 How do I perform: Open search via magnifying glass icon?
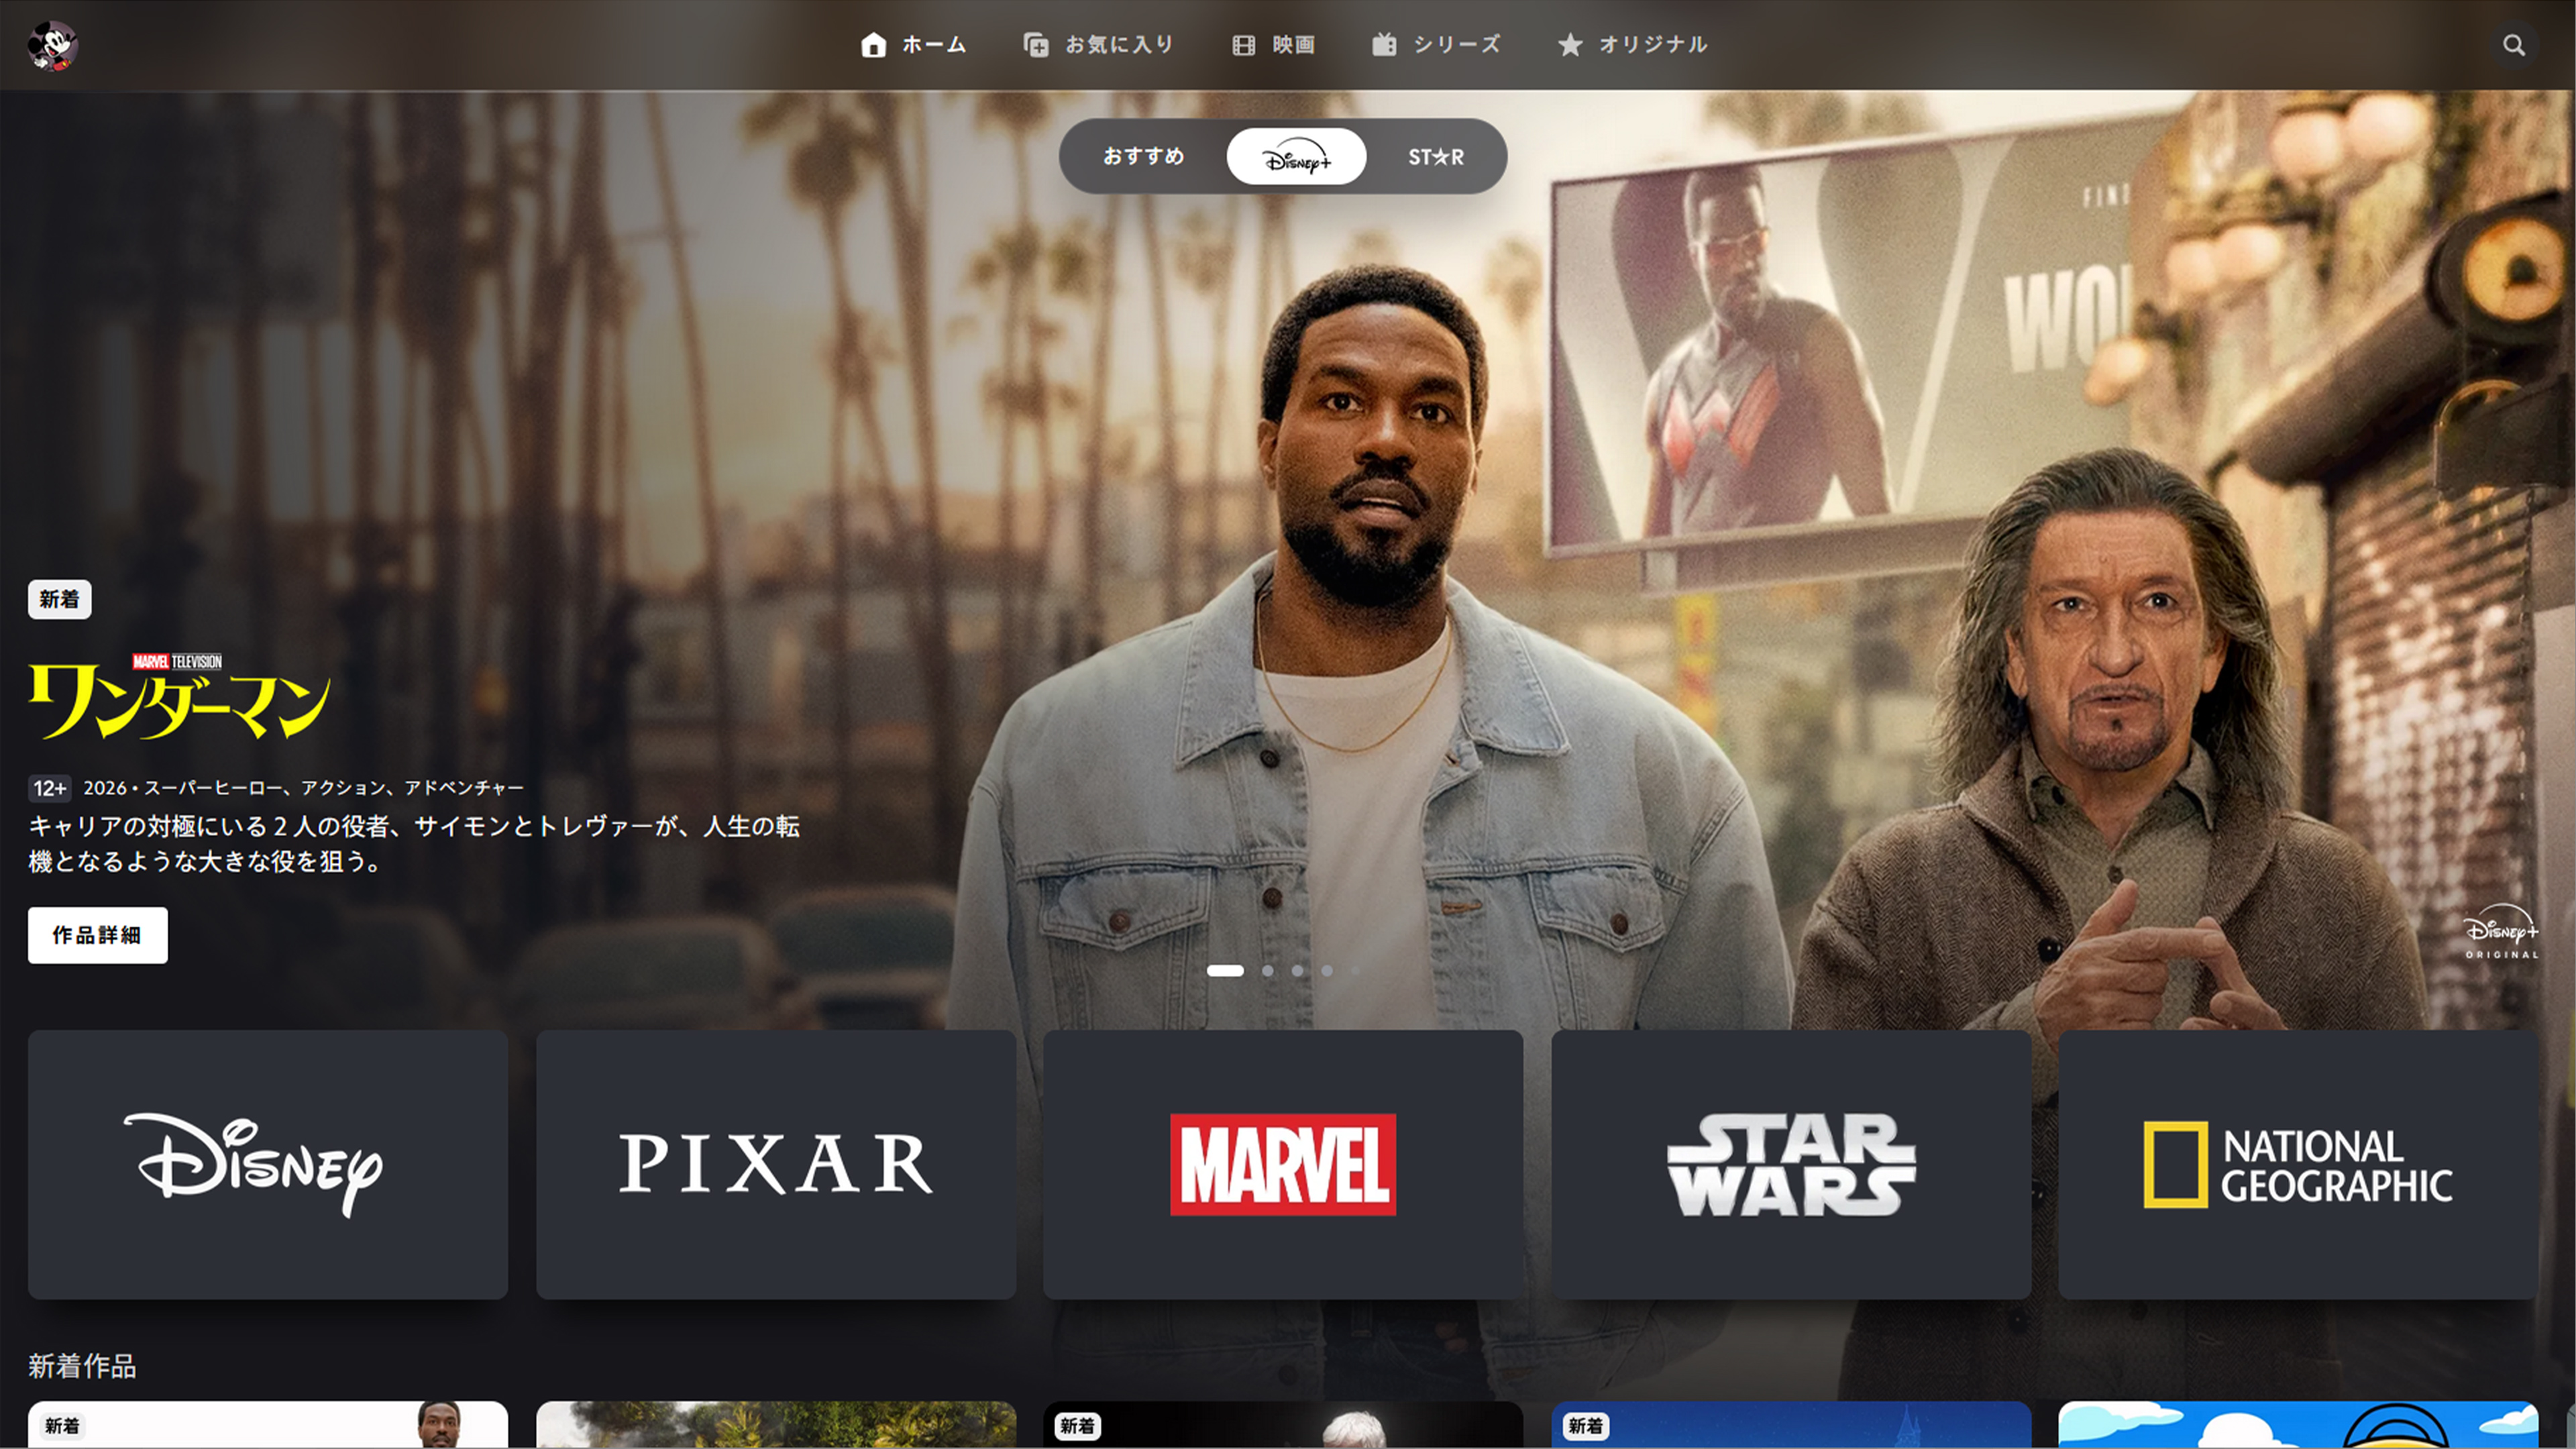pos(2513,44)
